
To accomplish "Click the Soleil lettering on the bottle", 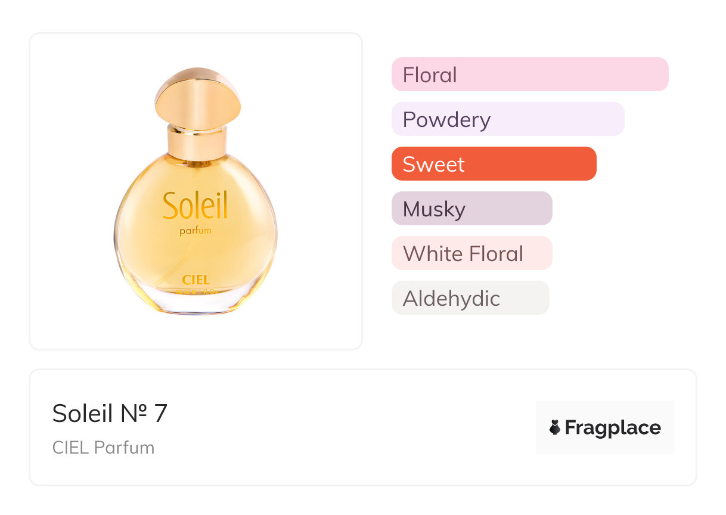I will point(195,206).
